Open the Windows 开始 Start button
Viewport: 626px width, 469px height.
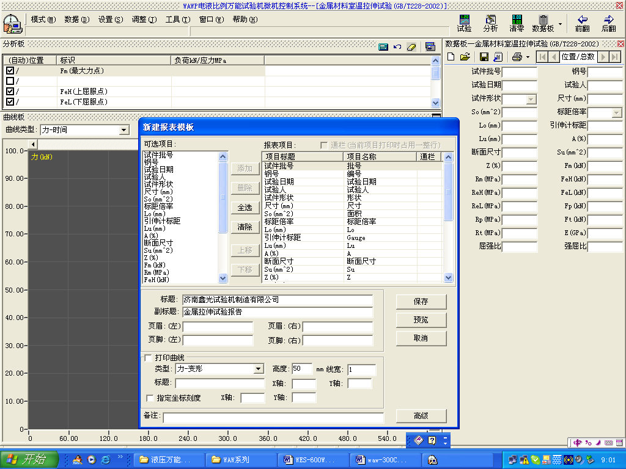[29, 459]
